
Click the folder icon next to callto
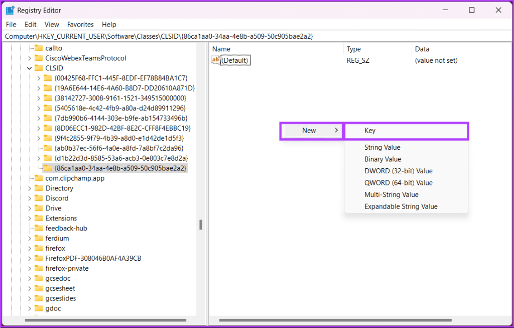coord(39,48)
